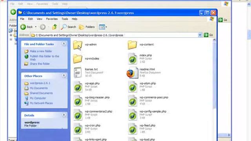Open My Computer in Other Places
251x141 pixels.
click(x=38, y=98)
